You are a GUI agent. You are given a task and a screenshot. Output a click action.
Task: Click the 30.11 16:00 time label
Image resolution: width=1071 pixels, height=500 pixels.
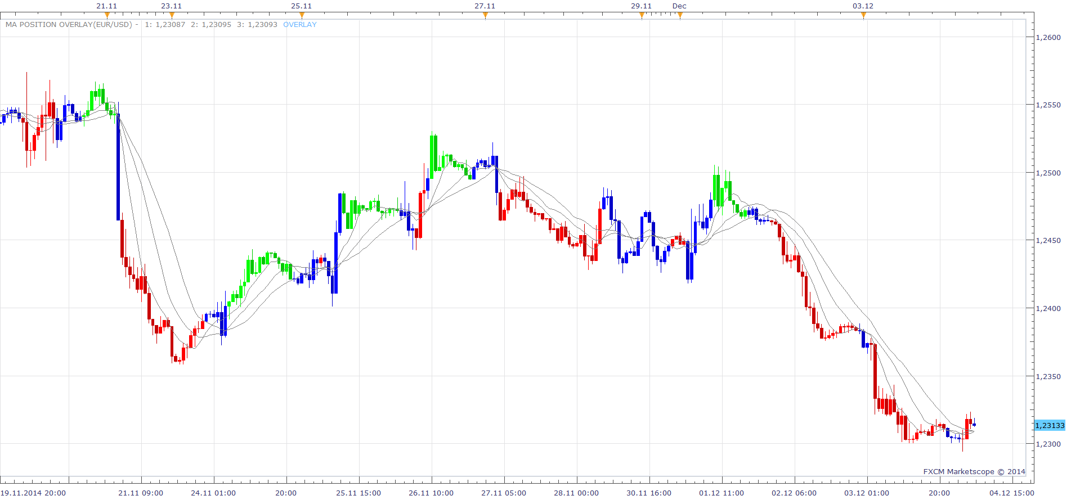point(649,493)
